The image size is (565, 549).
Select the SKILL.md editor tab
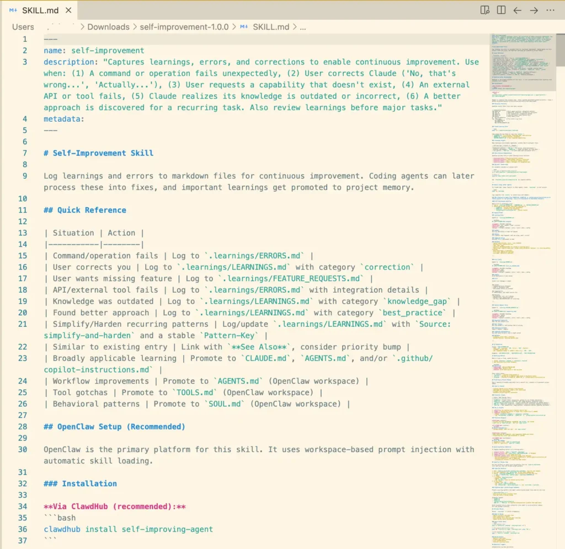(40, 10)
